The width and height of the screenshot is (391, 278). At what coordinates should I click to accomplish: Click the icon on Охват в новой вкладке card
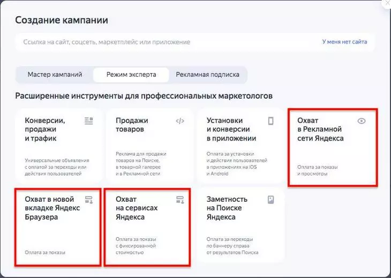88,200
